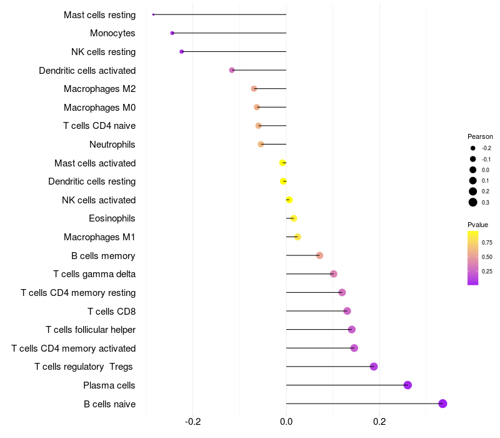The image size is (500, 438).
Task: Click the -0.2 Pearson legend circle
Action: (473, 148)
